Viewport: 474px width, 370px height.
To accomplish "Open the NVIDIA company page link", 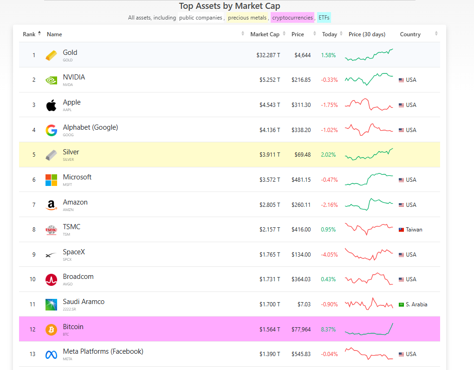I will click(x=74, y=77).
